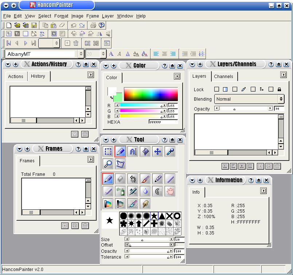Delete frame using Frames panel trash icon
This screenshot has height=275, width=293.
pyautogui.click(x=85, y=226)
